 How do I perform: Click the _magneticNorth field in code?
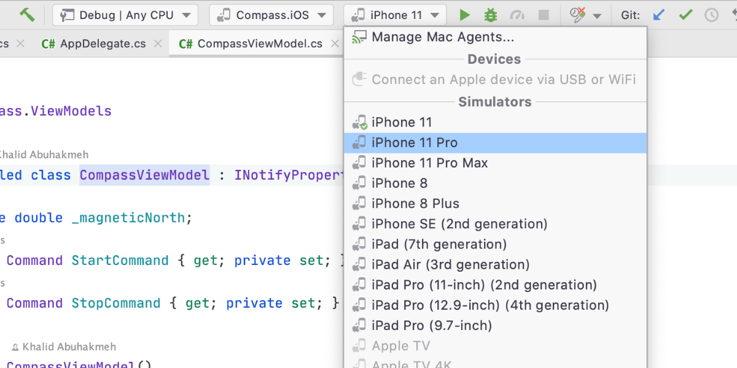[x=128, y=218]
